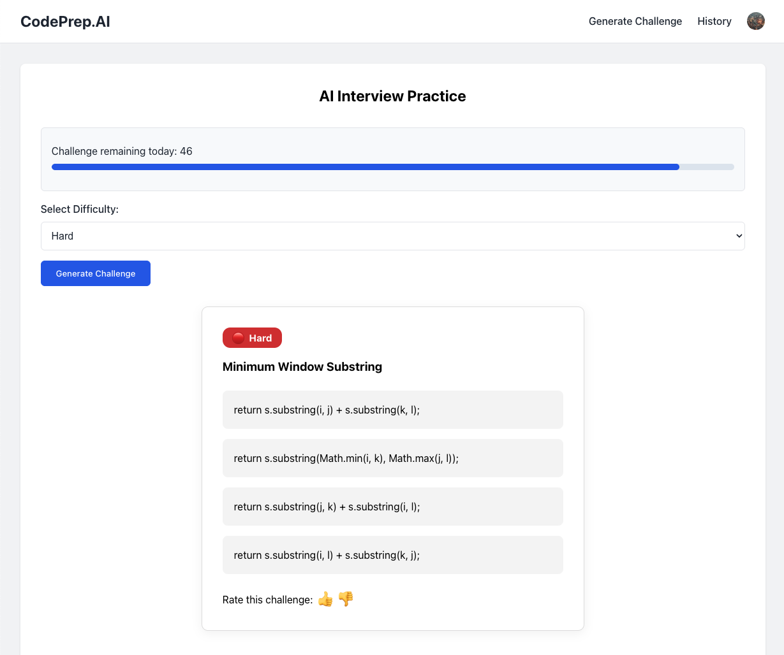Give this challenge a thumbs up
The image size is (784, 655).
[325, 599]
